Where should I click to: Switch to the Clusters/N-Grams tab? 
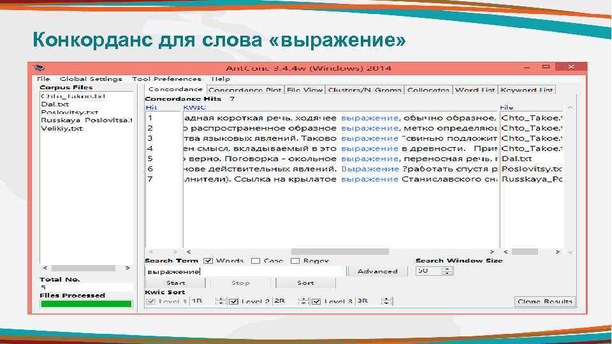click(365, 90)
